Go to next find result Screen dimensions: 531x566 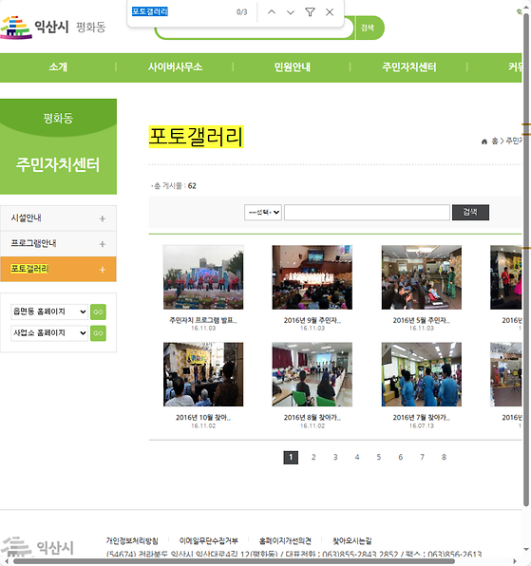[291, 12]
